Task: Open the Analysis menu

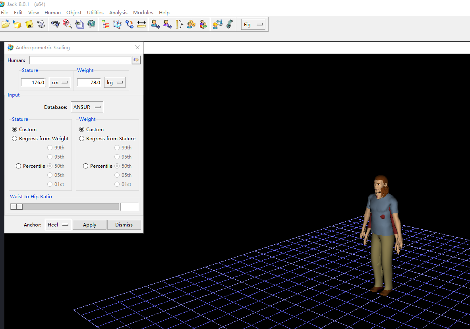Action: (x=118, y=13)
